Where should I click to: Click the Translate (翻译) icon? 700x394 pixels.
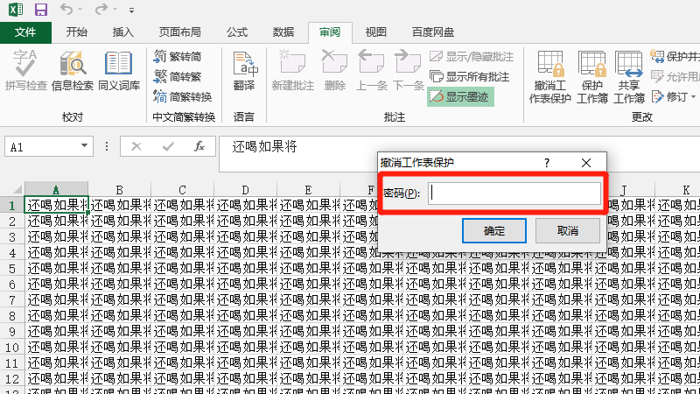point(244,72)
